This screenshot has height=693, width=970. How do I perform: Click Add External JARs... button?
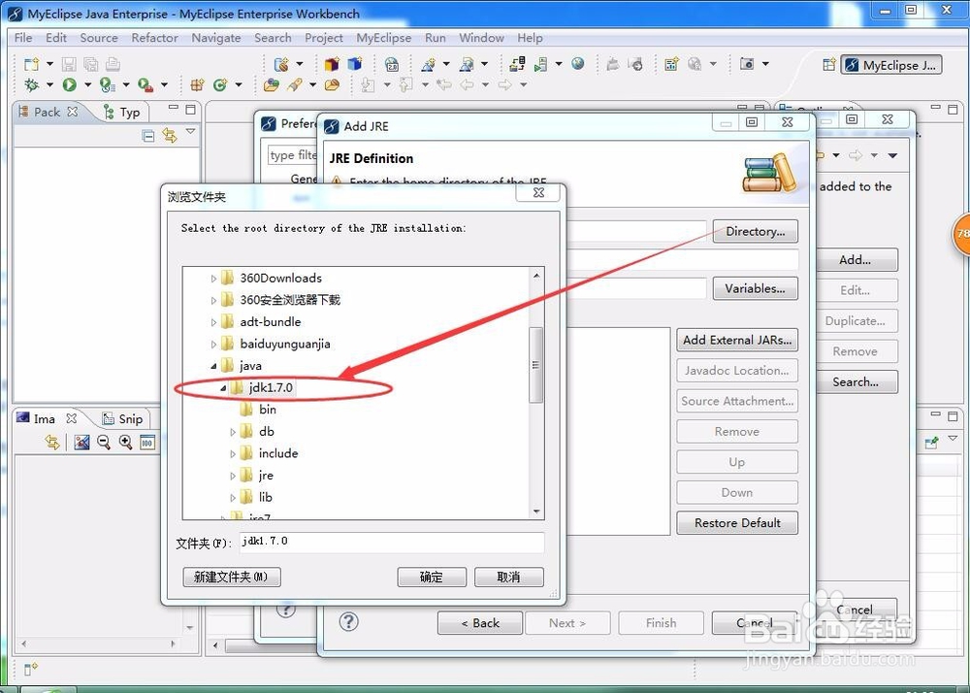tap(737, 340)
